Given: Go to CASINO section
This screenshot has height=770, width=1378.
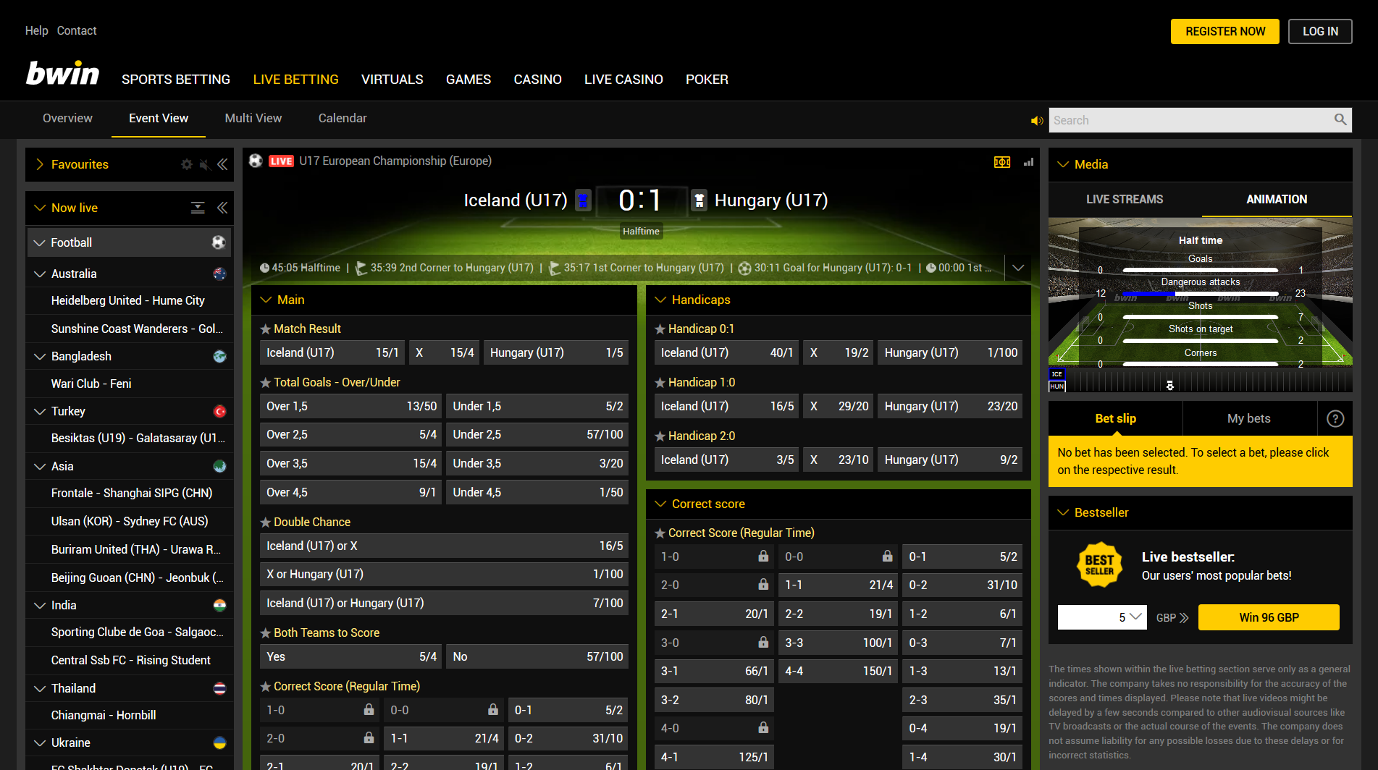Looking at the screenshot, I should (537, 80).
